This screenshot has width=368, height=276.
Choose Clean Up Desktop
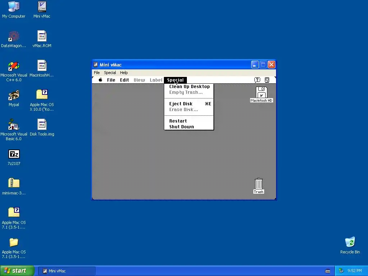[189, 86]
